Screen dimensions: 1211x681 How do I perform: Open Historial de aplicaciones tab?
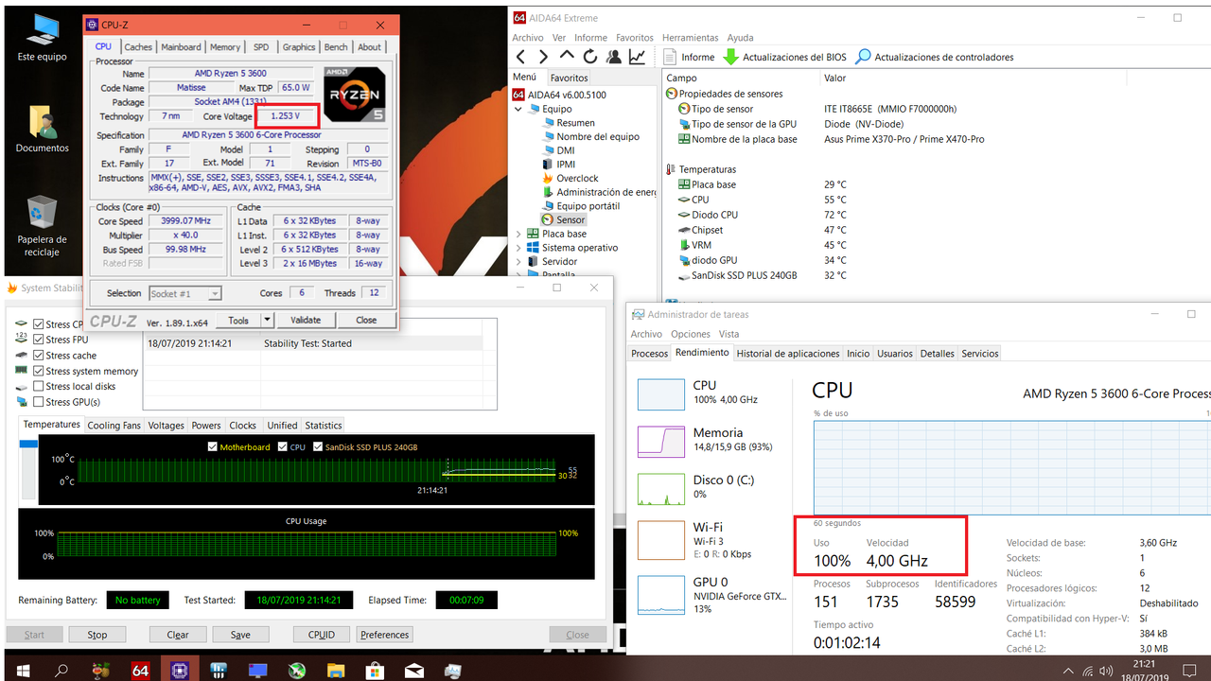788,354
